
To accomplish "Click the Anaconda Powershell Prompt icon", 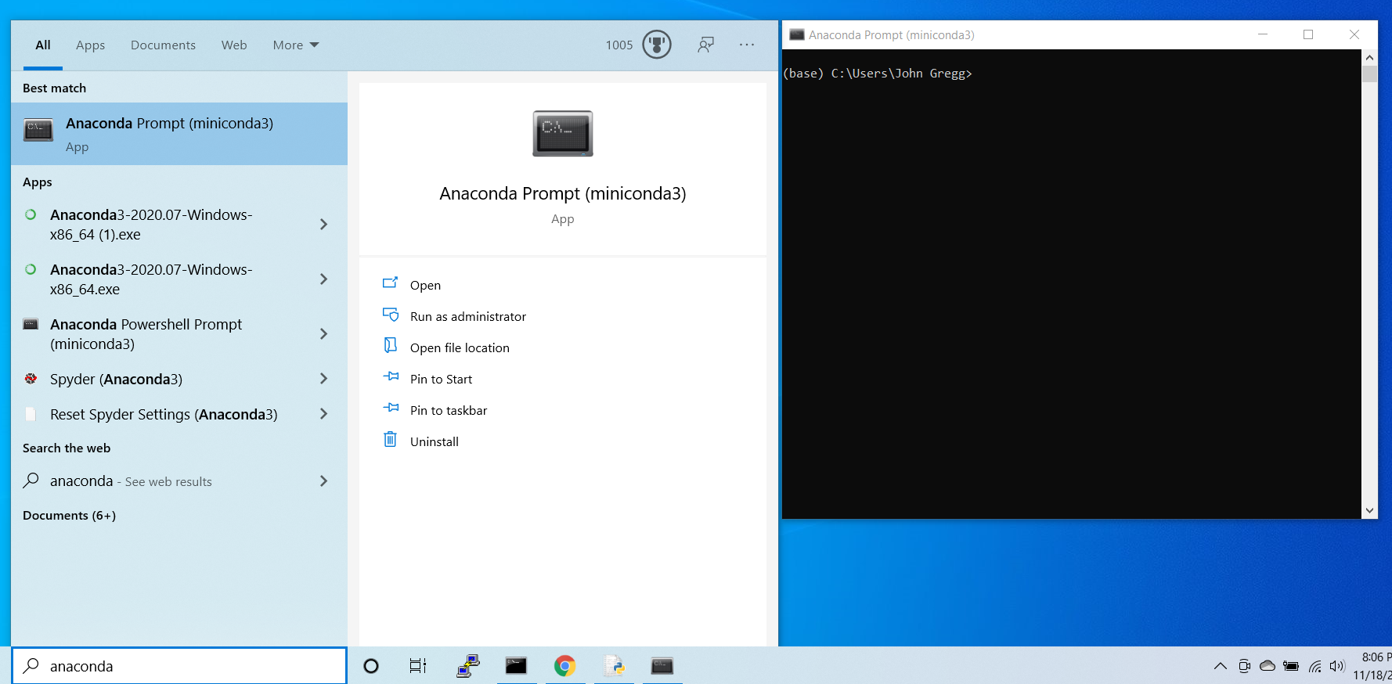I will 31,324.
